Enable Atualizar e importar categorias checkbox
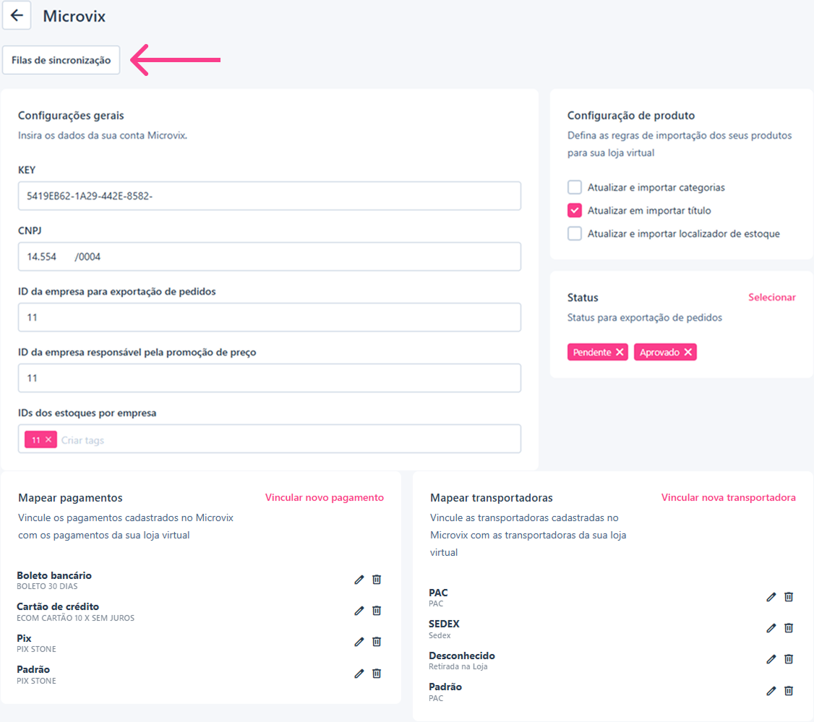 point(575,187)
